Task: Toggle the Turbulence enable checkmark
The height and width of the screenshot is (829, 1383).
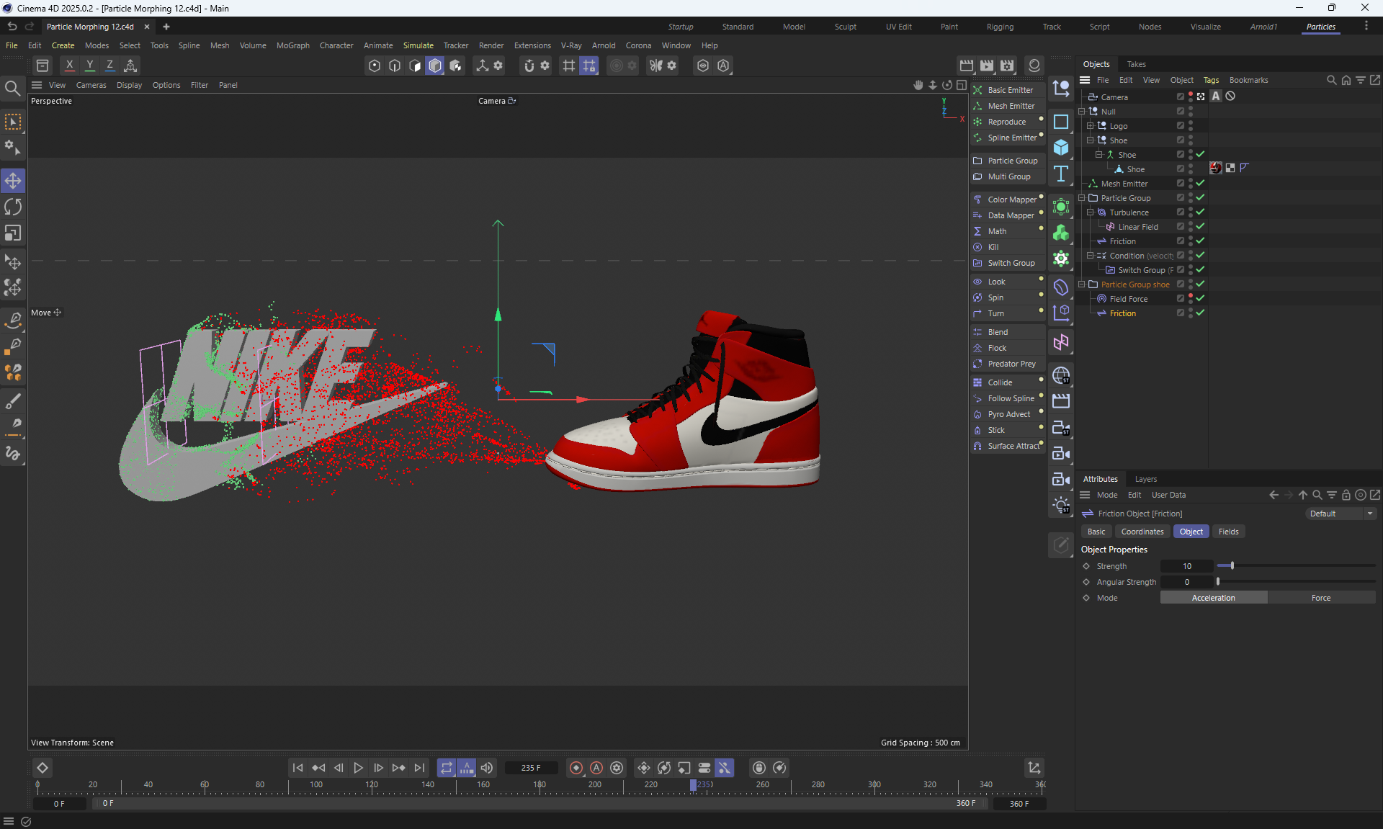Action: [x=1200, y=212]
